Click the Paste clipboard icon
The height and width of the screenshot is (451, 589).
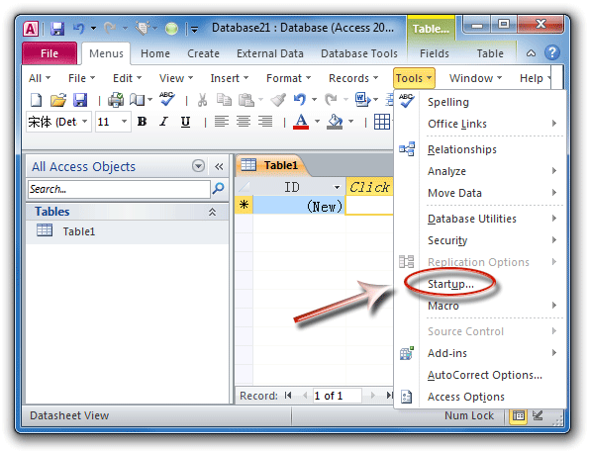(x=246, y=100)
